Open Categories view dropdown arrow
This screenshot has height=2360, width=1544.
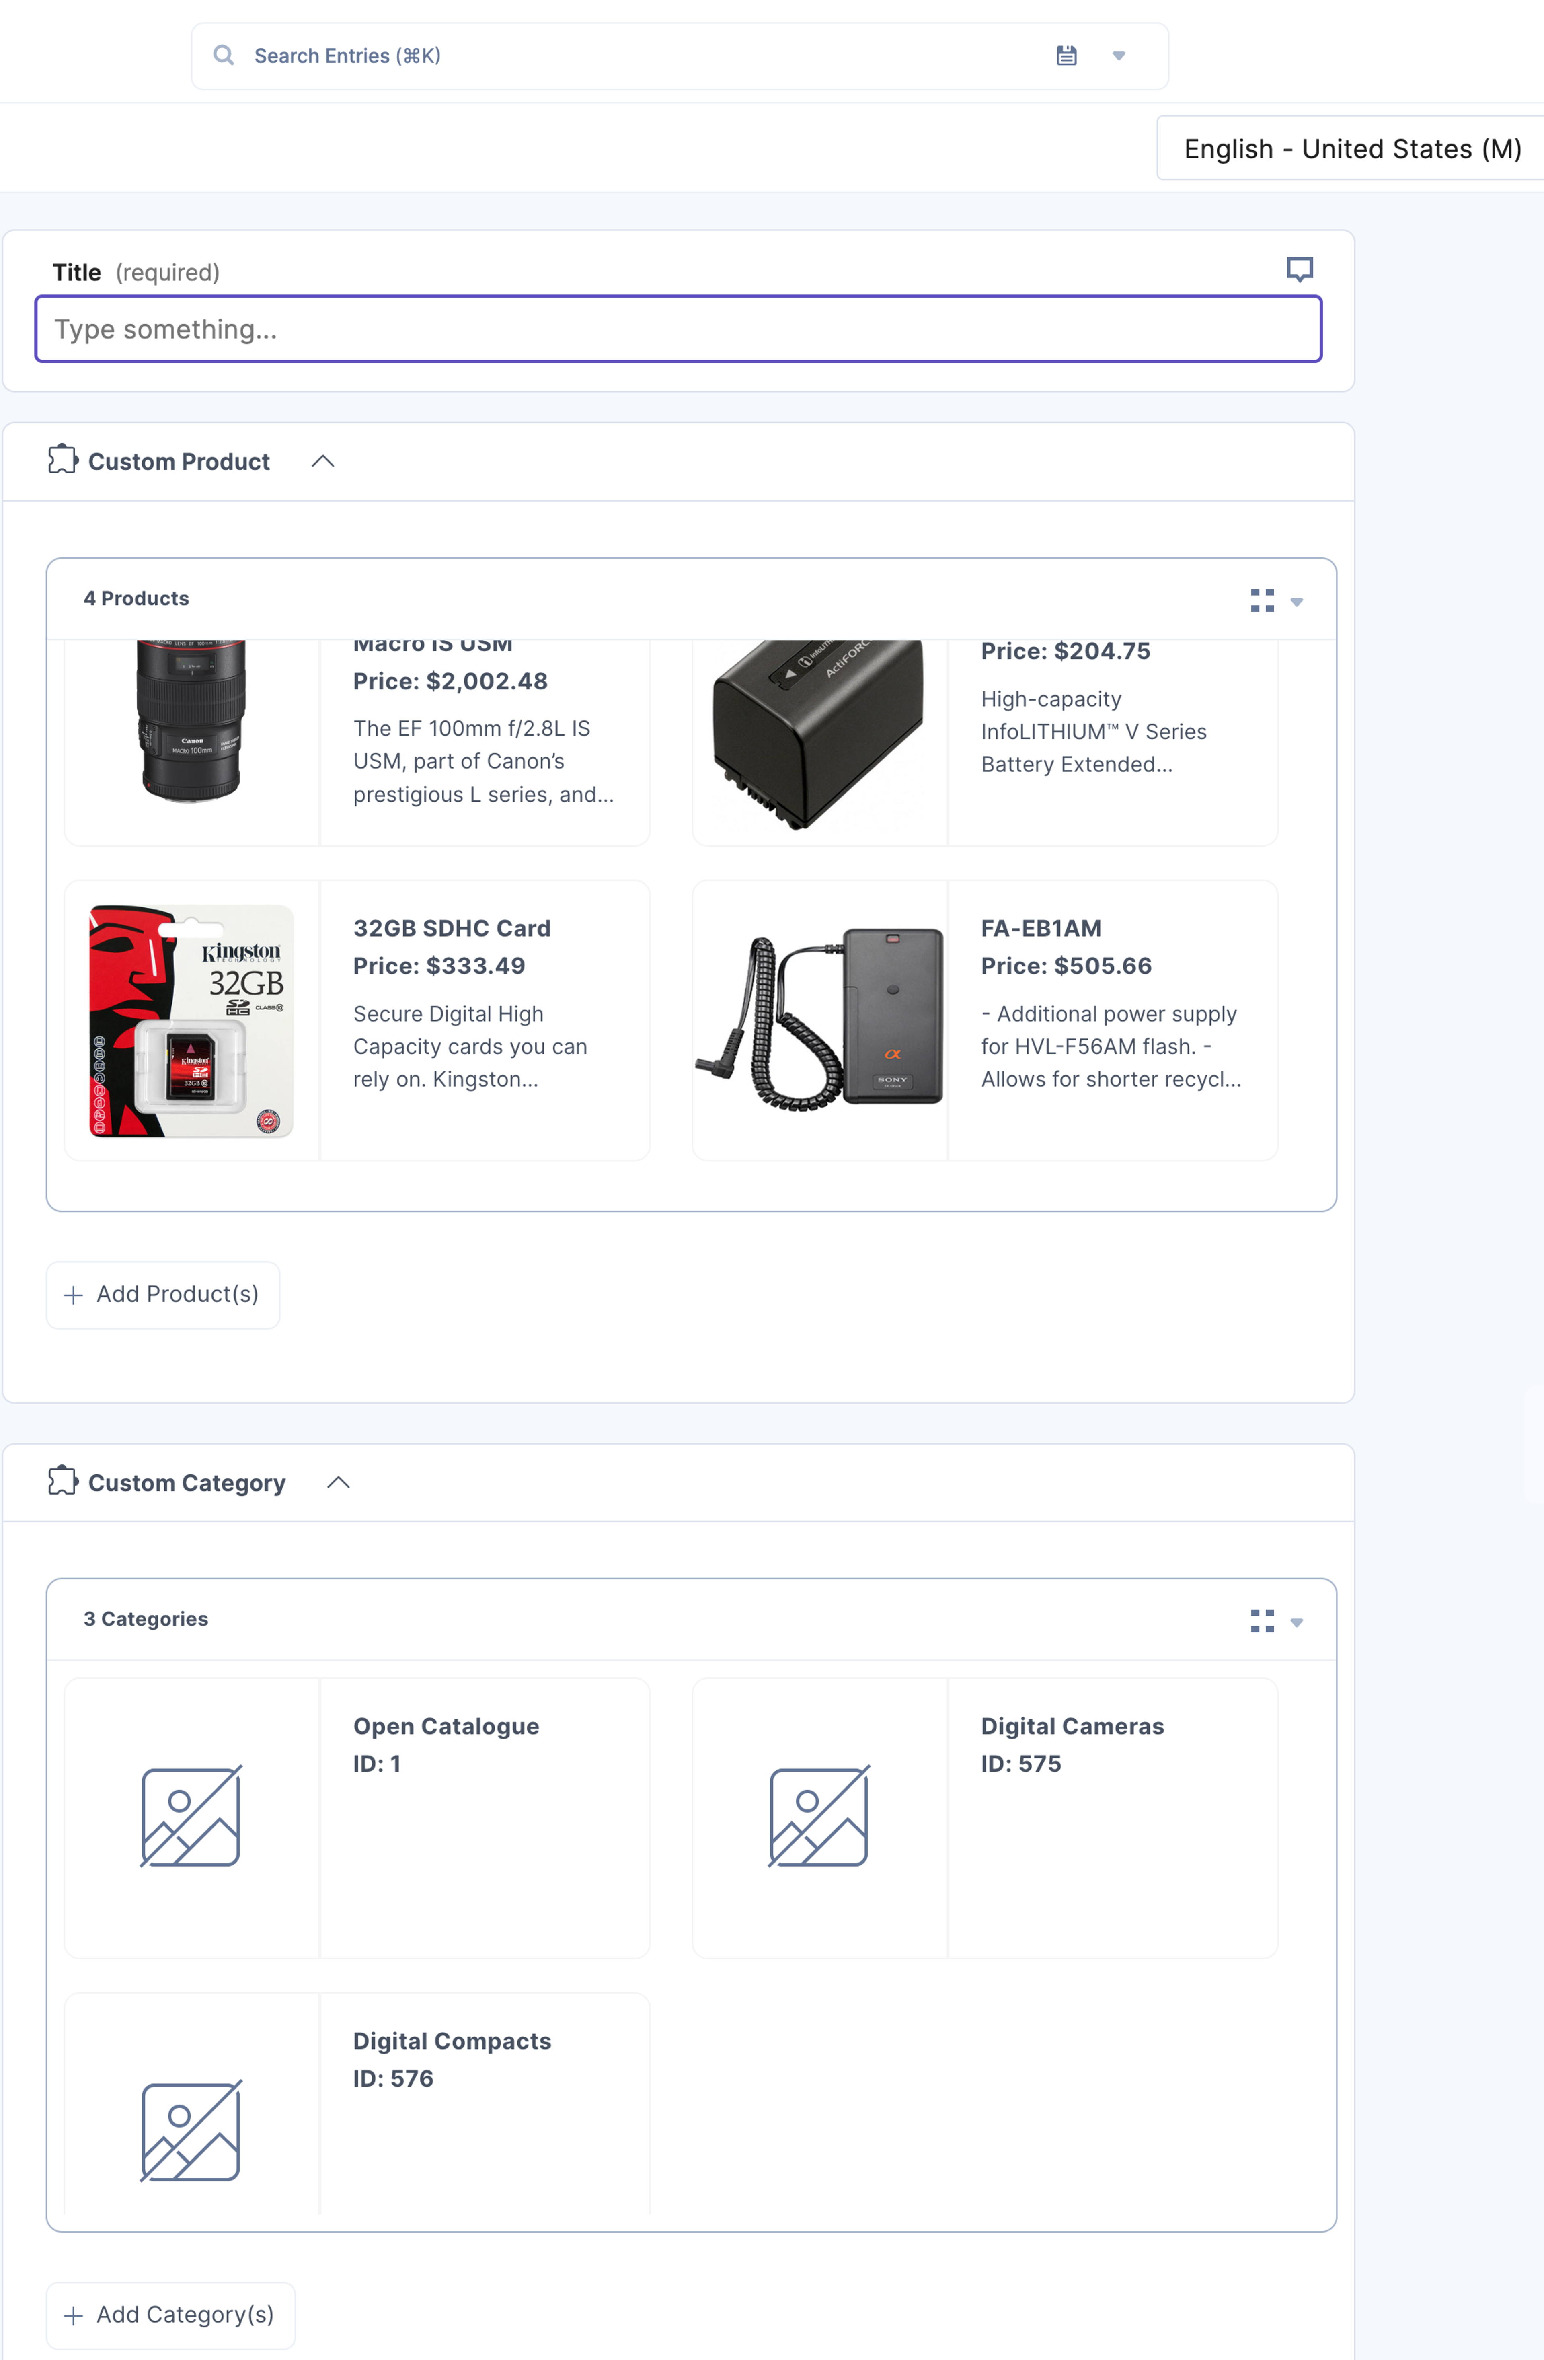[x=1296, y=1623]
